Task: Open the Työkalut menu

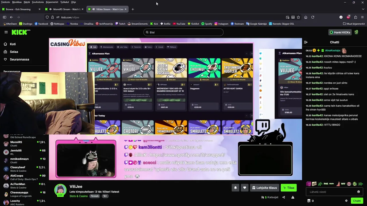Action: (x=65, y=2)
